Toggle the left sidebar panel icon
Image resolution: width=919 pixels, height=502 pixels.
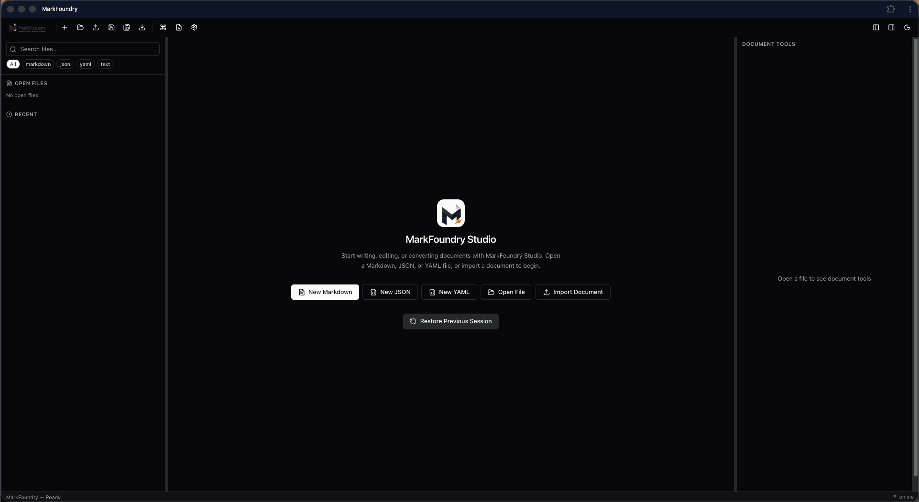tap(876, 28)
